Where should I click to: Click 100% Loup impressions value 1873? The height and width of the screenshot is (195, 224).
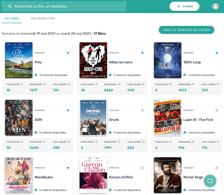(x=183, y=90)
